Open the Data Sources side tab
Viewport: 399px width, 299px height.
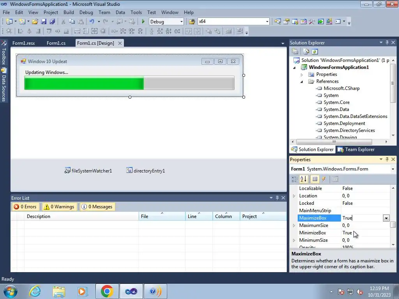click(4, 85)
